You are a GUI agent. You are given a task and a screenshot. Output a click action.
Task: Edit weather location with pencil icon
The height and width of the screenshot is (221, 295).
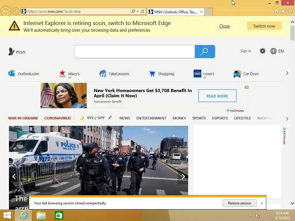110,118
